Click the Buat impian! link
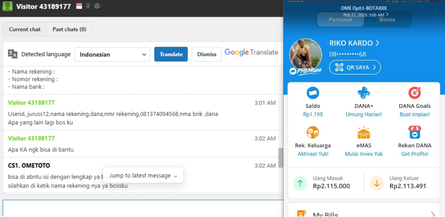This screenshot has width=445, height=217. click(x=415, y=114)
